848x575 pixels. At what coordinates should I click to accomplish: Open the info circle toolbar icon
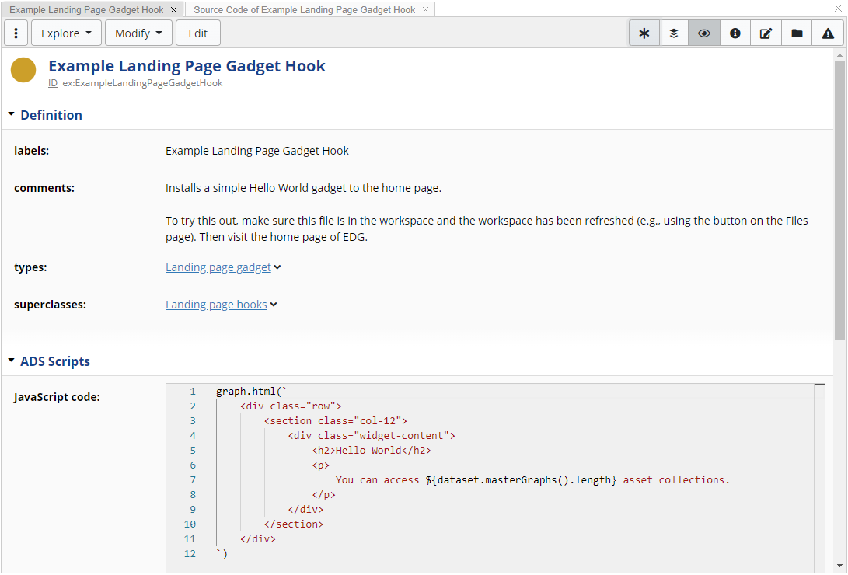click(x=735, y=33)
